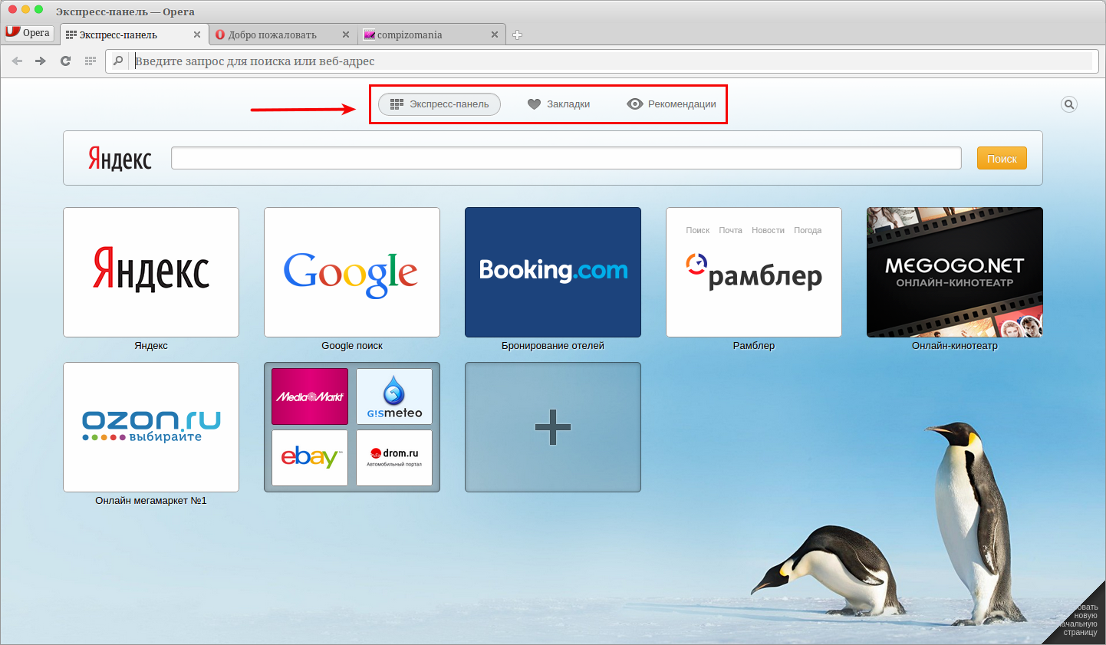Focus the Yandex search input field
Screen dimensions: 1106x645
pyautogui.click(x=566, y=158)
